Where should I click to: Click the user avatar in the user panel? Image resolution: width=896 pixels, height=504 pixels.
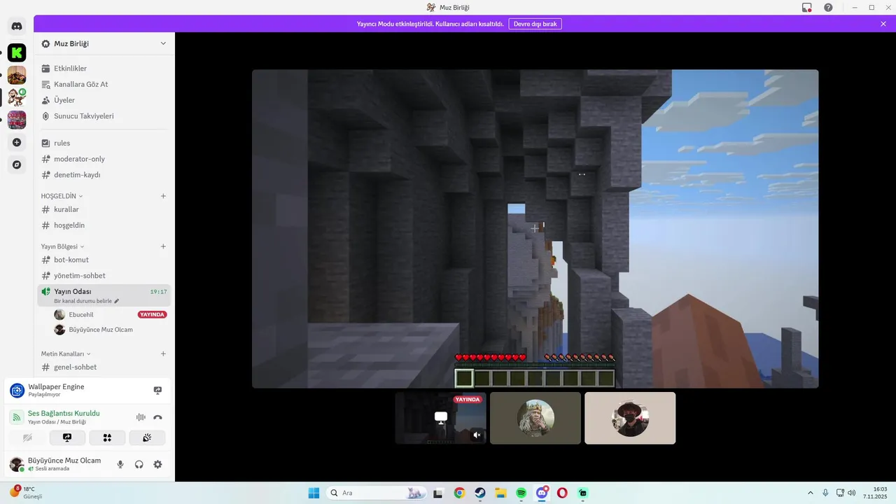point(17,464)
